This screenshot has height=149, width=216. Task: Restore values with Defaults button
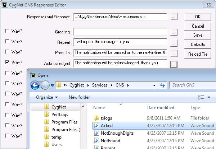point(198,45)
